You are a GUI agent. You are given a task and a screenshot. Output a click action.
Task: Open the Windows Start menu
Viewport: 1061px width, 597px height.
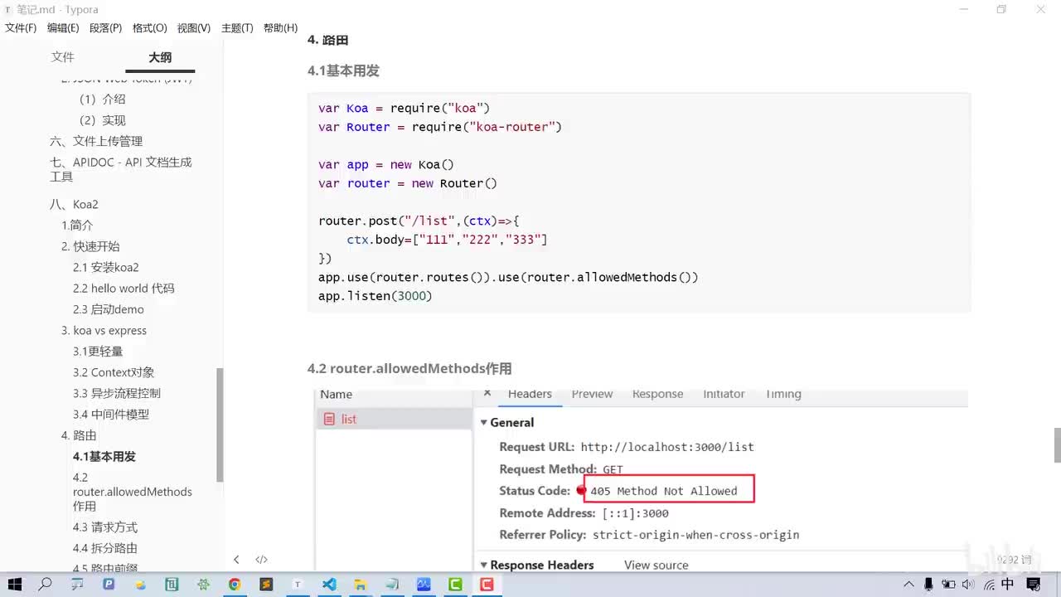[x=14, y=585]
